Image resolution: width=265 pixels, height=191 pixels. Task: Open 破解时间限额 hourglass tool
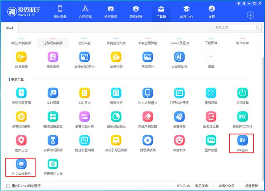pos(53,140)
